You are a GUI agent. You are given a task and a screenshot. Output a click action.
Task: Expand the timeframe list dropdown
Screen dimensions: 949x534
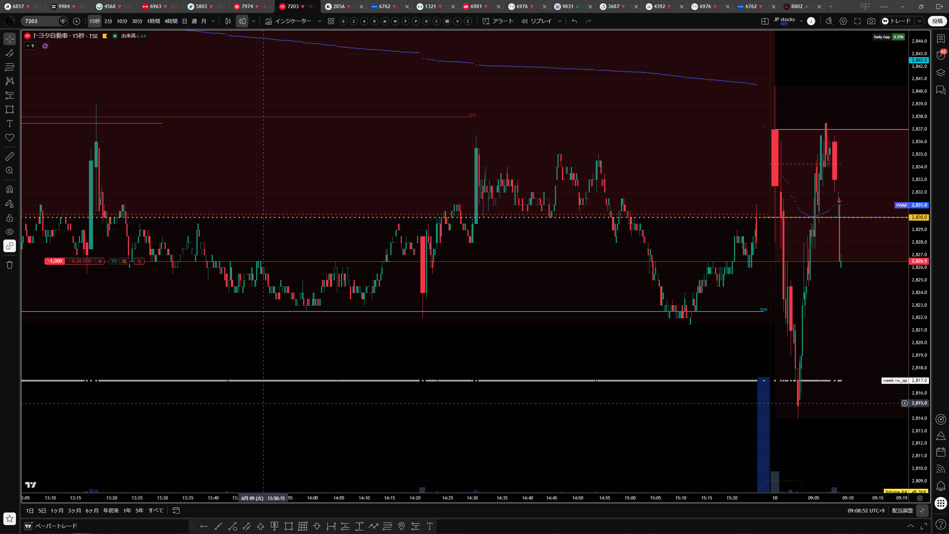(213, 21)
